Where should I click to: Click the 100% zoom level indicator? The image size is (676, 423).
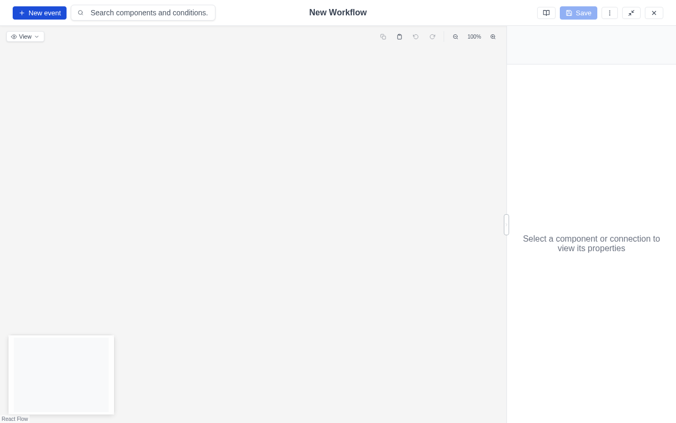point(474,36)
